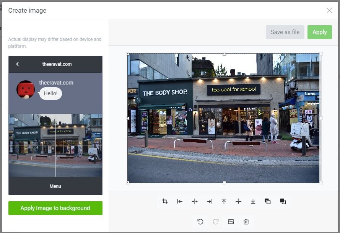The width and height of the screenshot is (340, 233).
Task: Click theeravat.com name above chat bubble
Action: click(x=56, y=83)
